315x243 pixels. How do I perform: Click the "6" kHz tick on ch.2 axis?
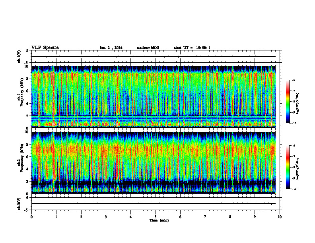coord(27,157)
